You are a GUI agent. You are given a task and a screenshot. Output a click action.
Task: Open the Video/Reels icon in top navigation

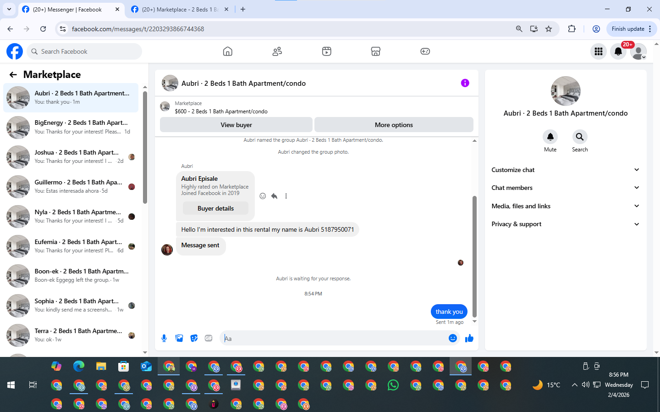pos(326,51)
